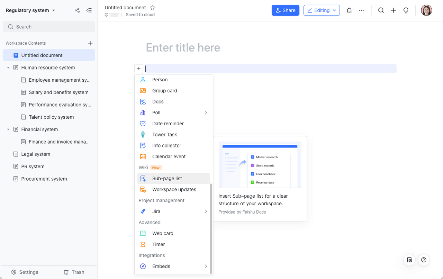Screen dimensions: 443x279
Task: Collapse the Financial system tree node
Action: tap(8, 129)
